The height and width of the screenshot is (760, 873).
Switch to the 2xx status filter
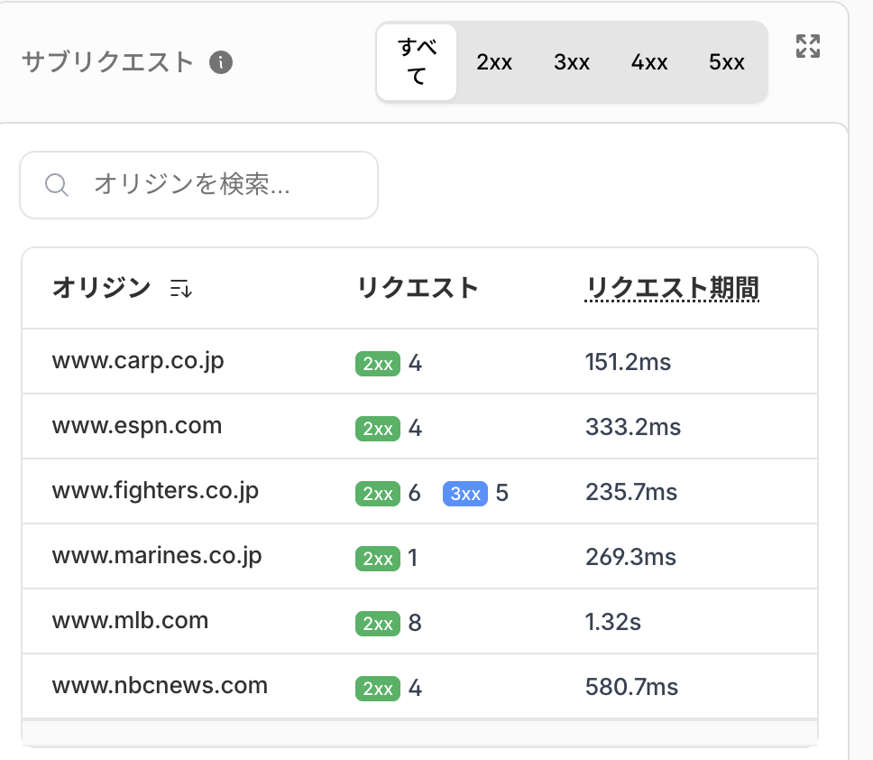[x=494, y=62]
